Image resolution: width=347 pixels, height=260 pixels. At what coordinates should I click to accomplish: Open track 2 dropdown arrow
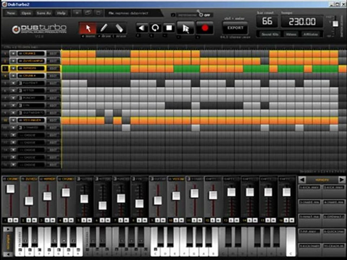point(13,61)
